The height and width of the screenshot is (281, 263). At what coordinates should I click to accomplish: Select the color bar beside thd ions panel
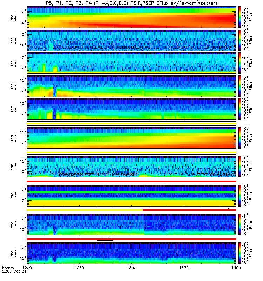click(x=240, y=224)
